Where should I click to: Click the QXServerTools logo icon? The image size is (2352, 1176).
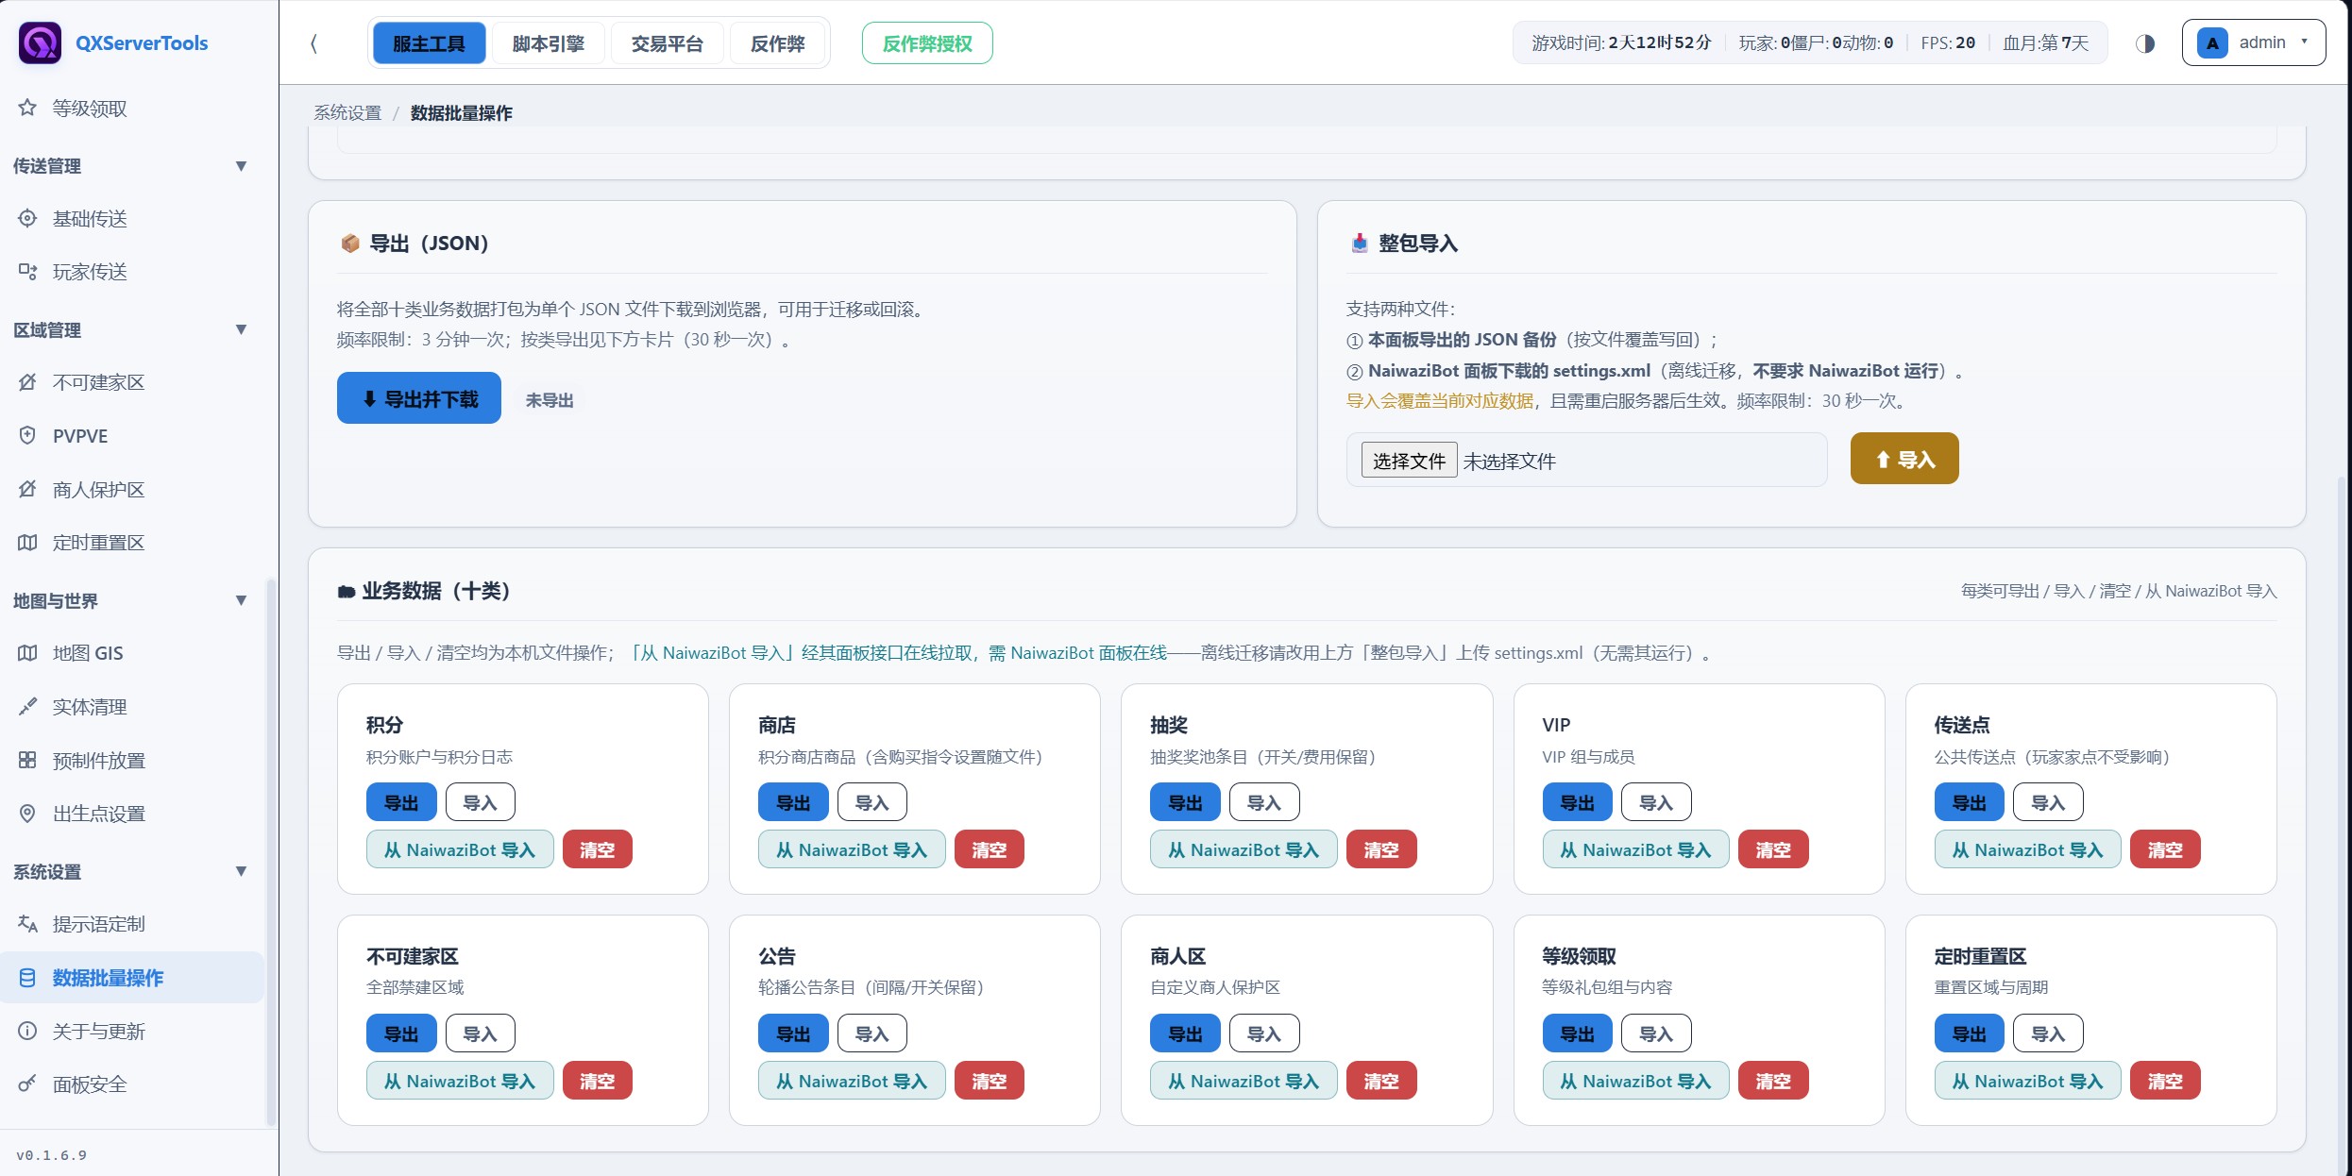click(x=40, y=42)
